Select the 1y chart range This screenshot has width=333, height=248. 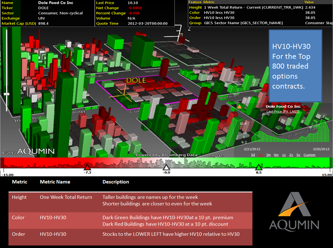click(284, 155)
